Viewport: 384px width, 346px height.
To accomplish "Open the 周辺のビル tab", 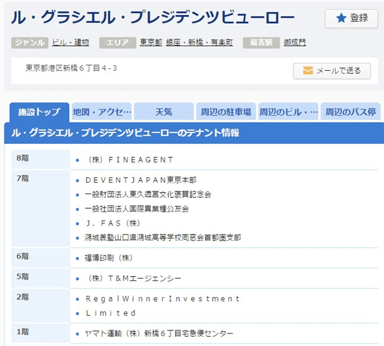I will 288,112.
